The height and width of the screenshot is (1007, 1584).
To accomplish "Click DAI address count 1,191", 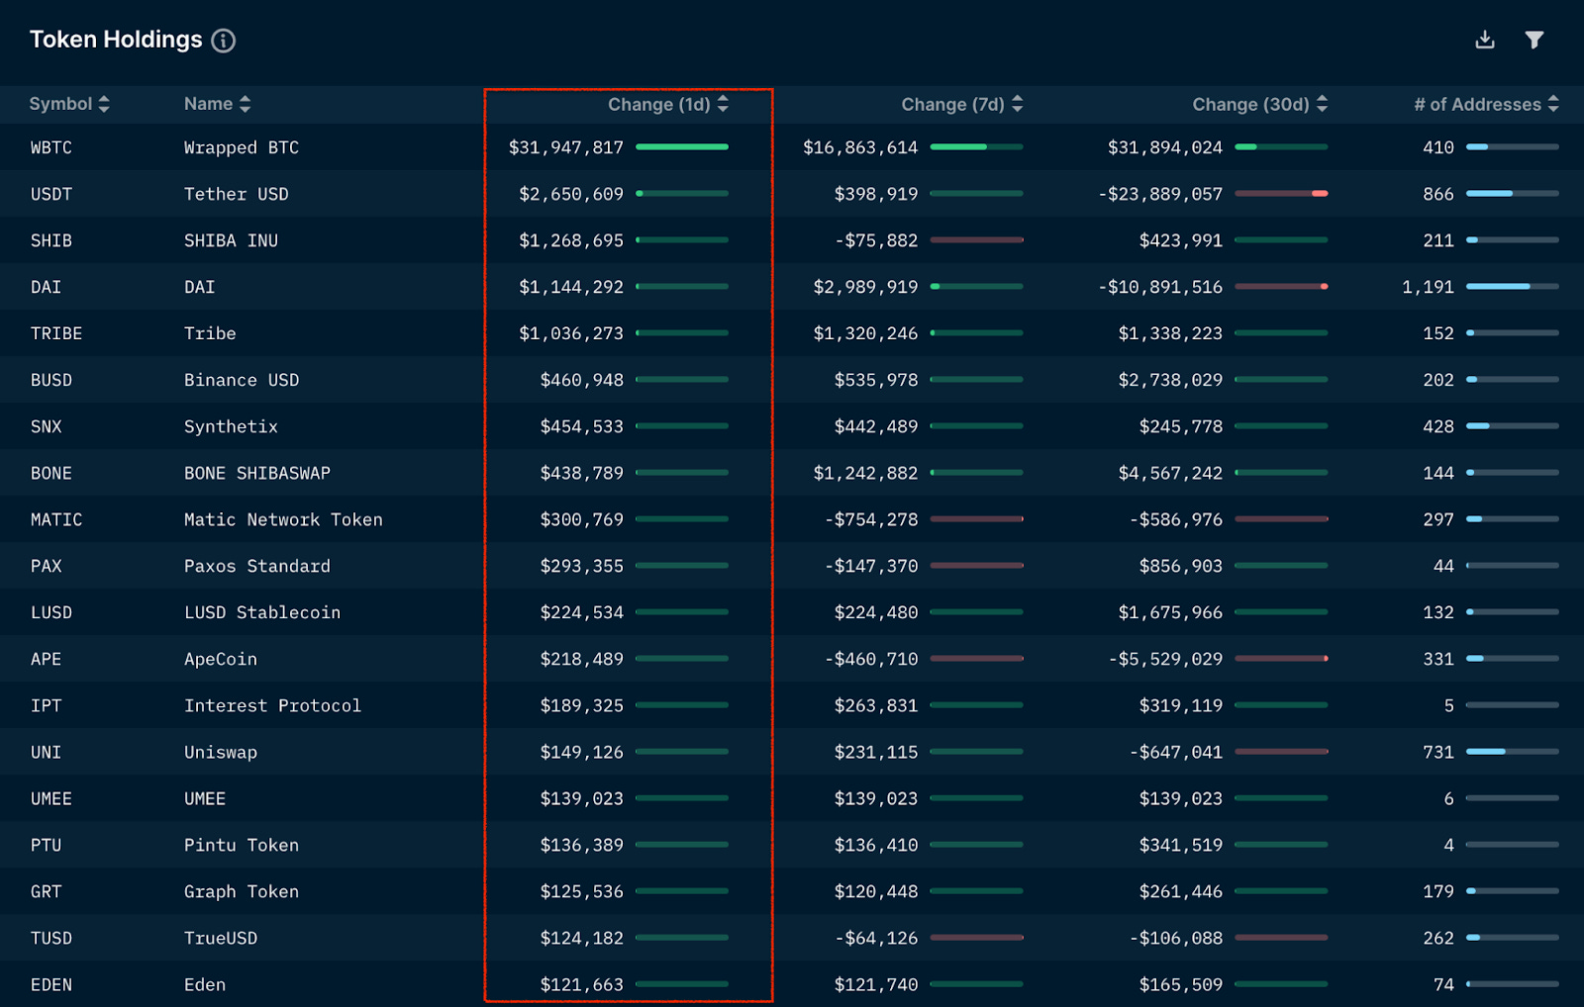I will [1428, 287].
